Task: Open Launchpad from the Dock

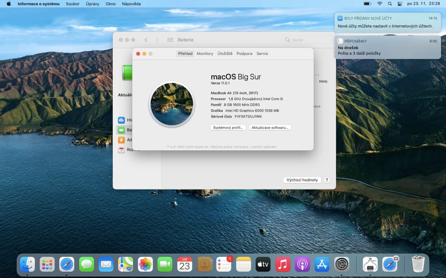Action: 47,264
